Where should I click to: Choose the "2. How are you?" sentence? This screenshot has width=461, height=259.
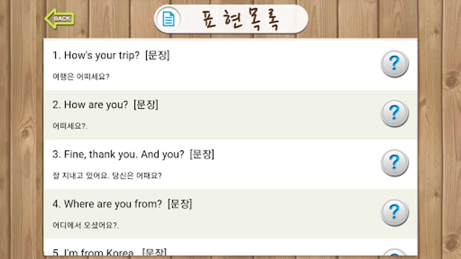pos(90,105)
